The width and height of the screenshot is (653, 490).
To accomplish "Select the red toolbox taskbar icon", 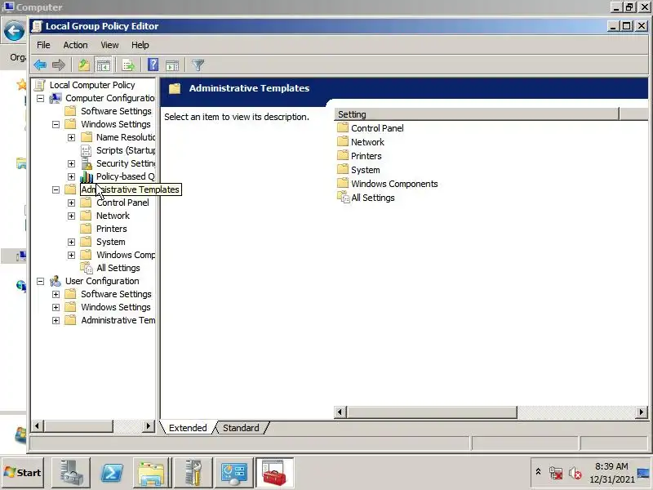I will (x=274, y=473).
